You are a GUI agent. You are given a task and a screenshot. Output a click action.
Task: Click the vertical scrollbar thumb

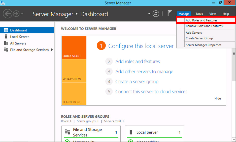pos(234,65)
